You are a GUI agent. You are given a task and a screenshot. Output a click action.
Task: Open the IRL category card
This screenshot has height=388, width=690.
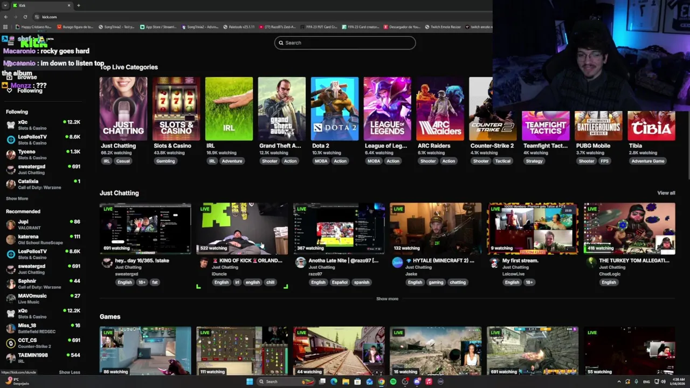229,109
